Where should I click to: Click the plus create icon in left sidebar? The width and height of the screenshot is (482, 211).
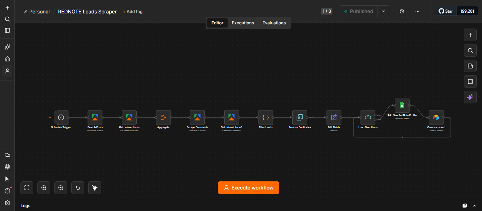[7, 8]
